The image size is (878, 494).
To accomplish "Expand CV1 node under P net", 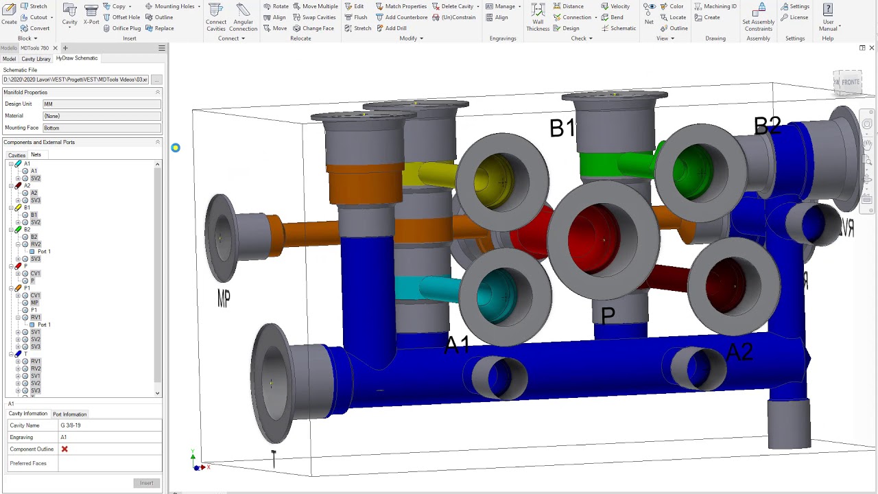I will 19,273.
